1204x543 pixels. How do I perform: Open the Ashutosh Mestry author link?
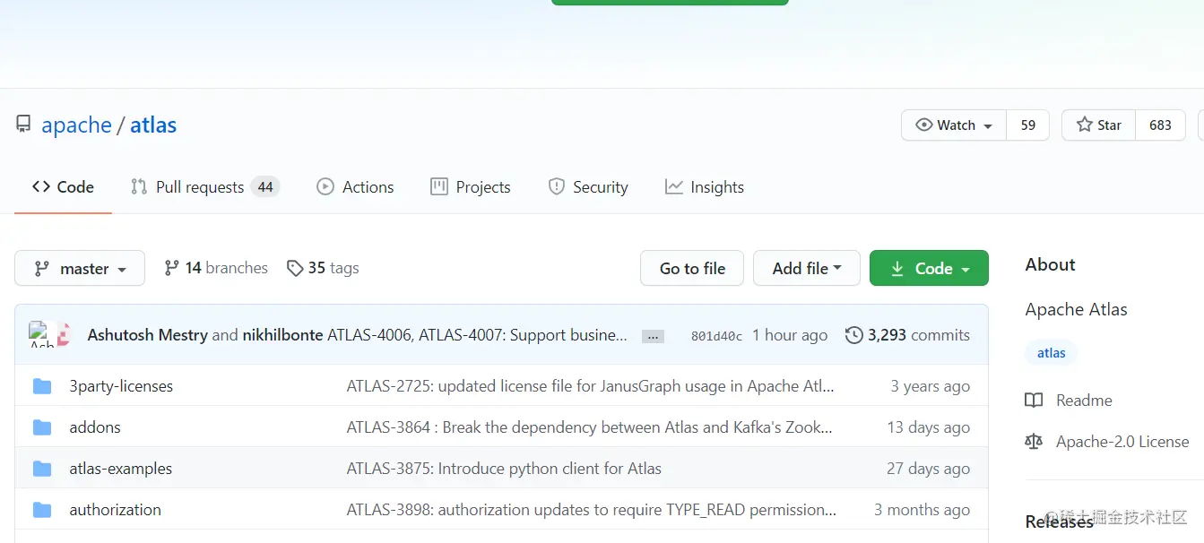click(x=147, y=335)
